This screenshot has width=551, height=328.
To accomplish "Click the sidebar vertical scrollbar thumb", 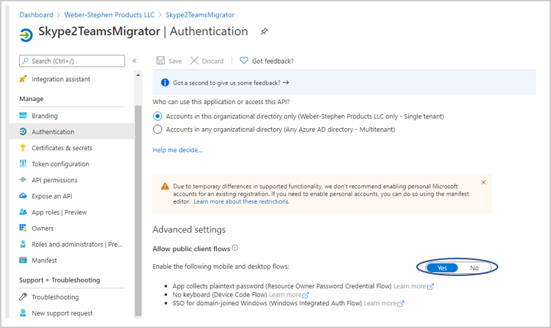I will click(x=138, y=211).
